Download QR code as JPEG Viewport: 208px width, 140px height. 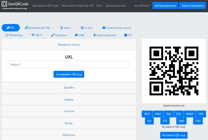pos(147,114)
